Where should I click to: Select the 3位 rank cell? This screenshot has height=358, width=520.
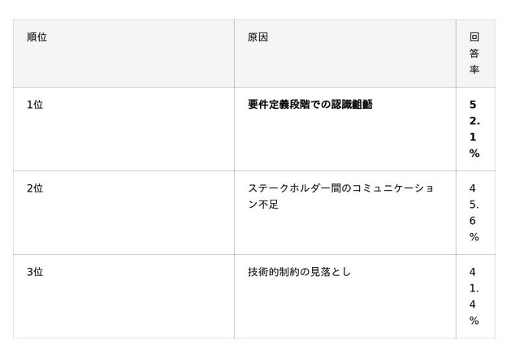click(35, 272)
